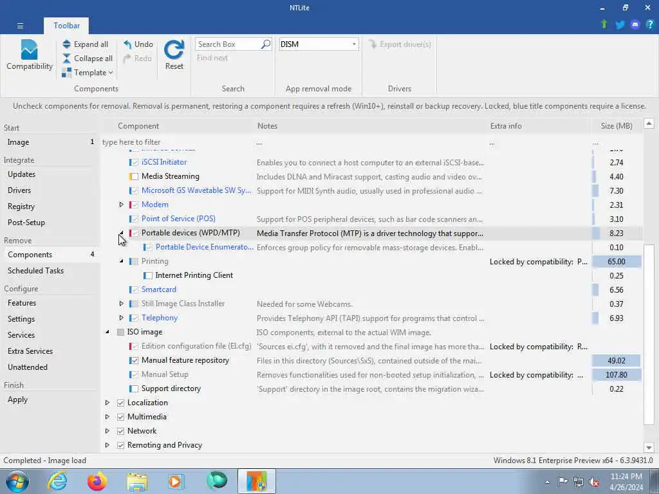Collapse the ISO image node

pos(107,333)
